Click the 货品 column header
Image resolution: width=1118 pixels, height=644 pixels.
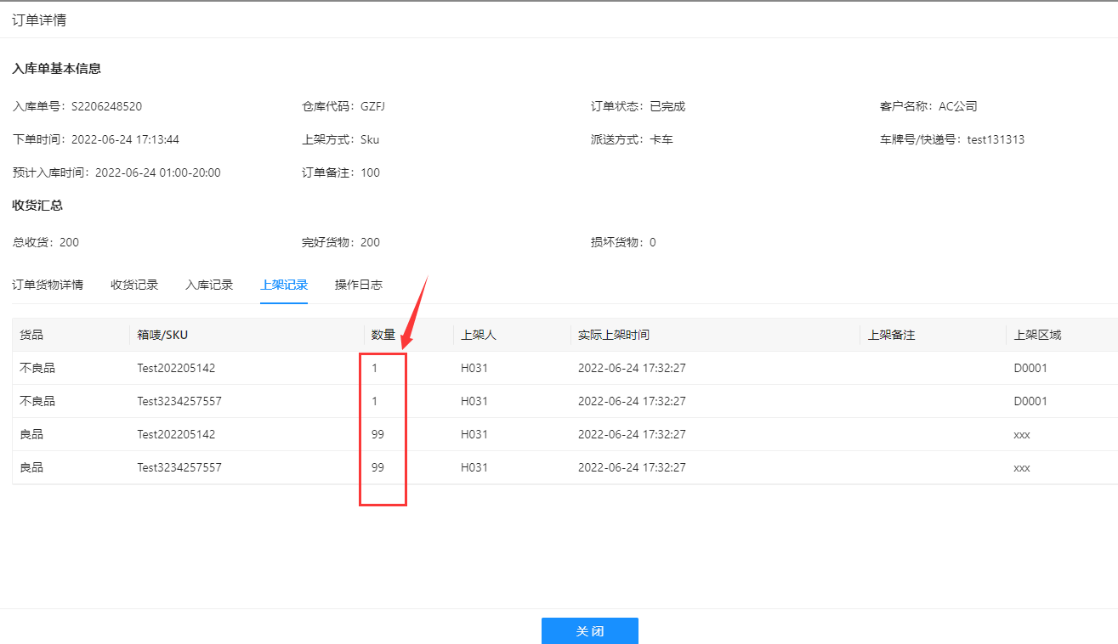31,335
